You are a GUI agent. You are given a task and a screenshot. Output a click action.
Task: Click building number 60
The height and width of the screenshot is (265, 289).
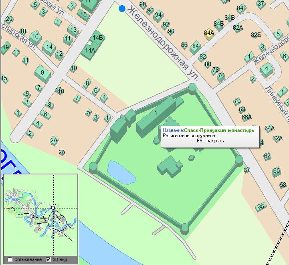point(277,171)
